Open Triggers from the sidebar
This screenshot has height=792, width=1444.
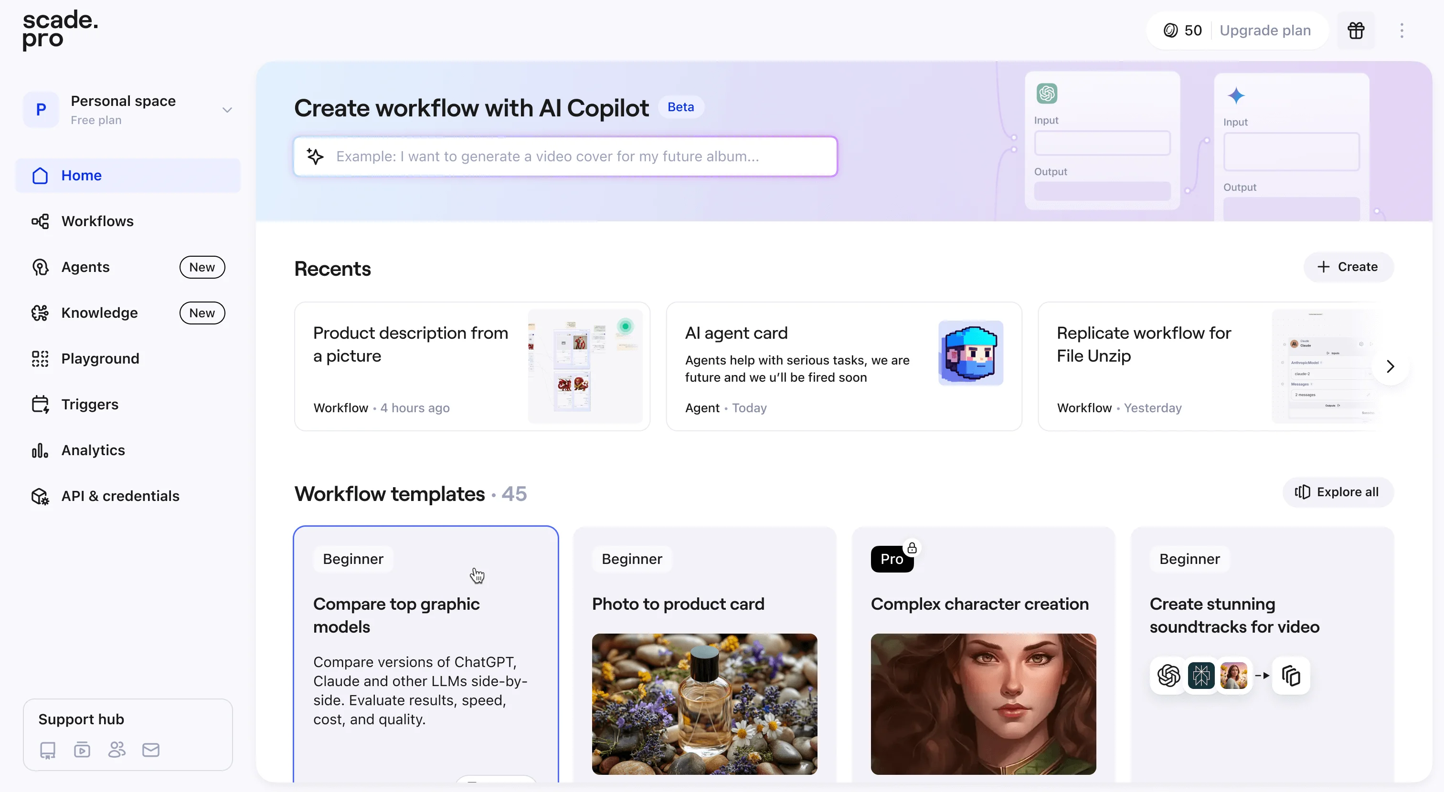(90, 405)
